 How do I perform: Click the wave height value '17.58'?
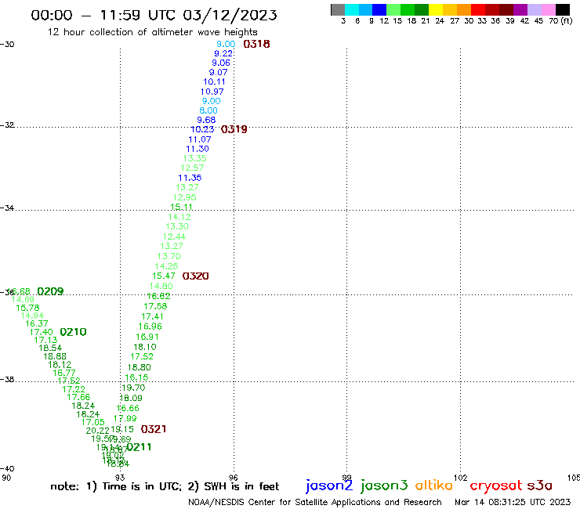(155, 306)
